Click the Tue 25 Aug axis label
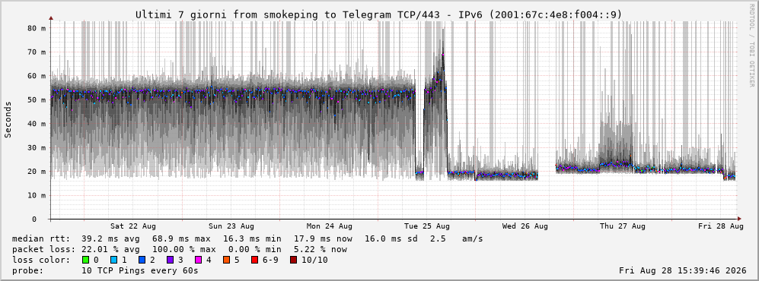 (427, 226)
